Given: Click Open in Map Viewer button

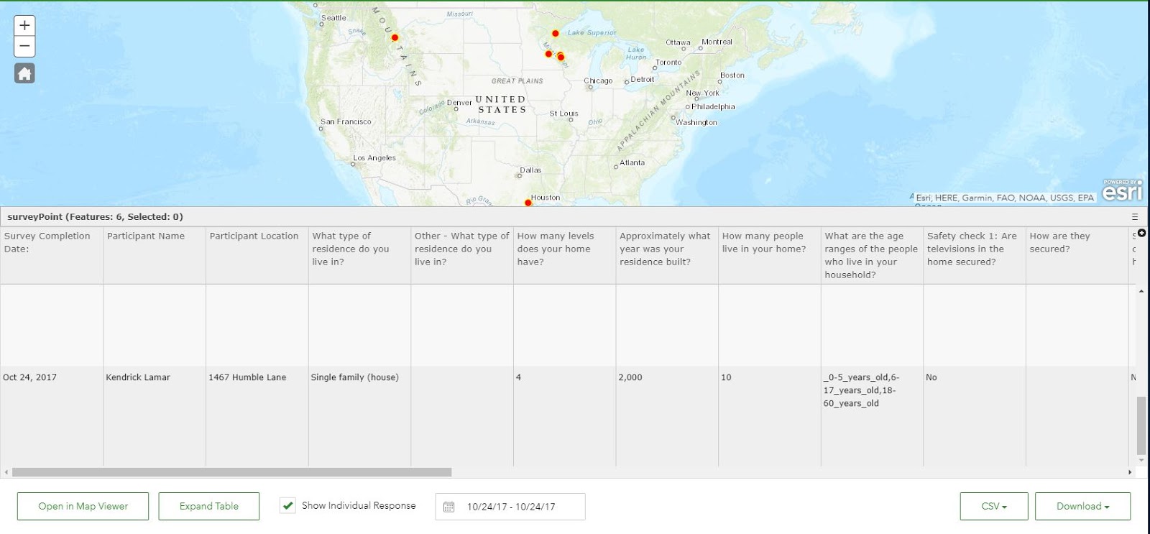Looking at the screenshot, I should pyautogui.click(x=83, y=507).
